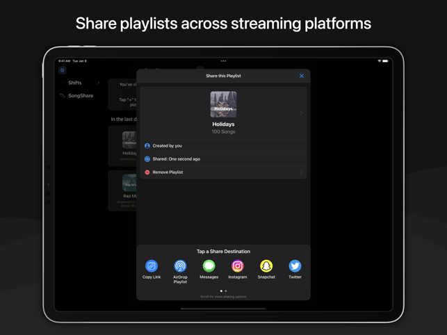Select SongShare in the sidebar

[x=79, y=95]
